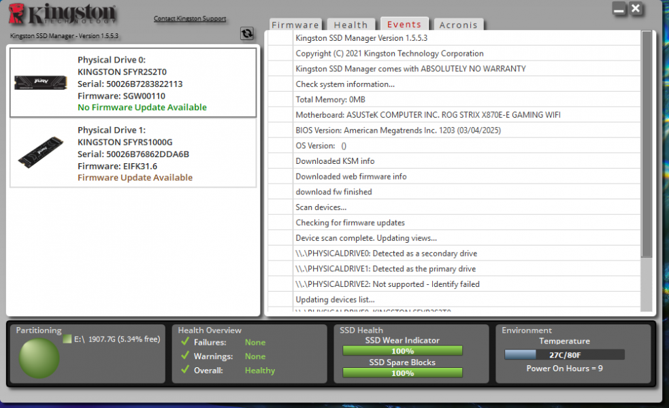This screenshot has height=408, width=669.
Task: Open the Contact Kingston Support link
Action: [190, 18]
